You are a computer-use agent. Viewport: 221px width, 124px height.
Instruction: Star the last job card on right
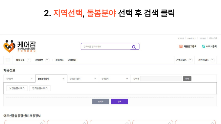point(212,123)
